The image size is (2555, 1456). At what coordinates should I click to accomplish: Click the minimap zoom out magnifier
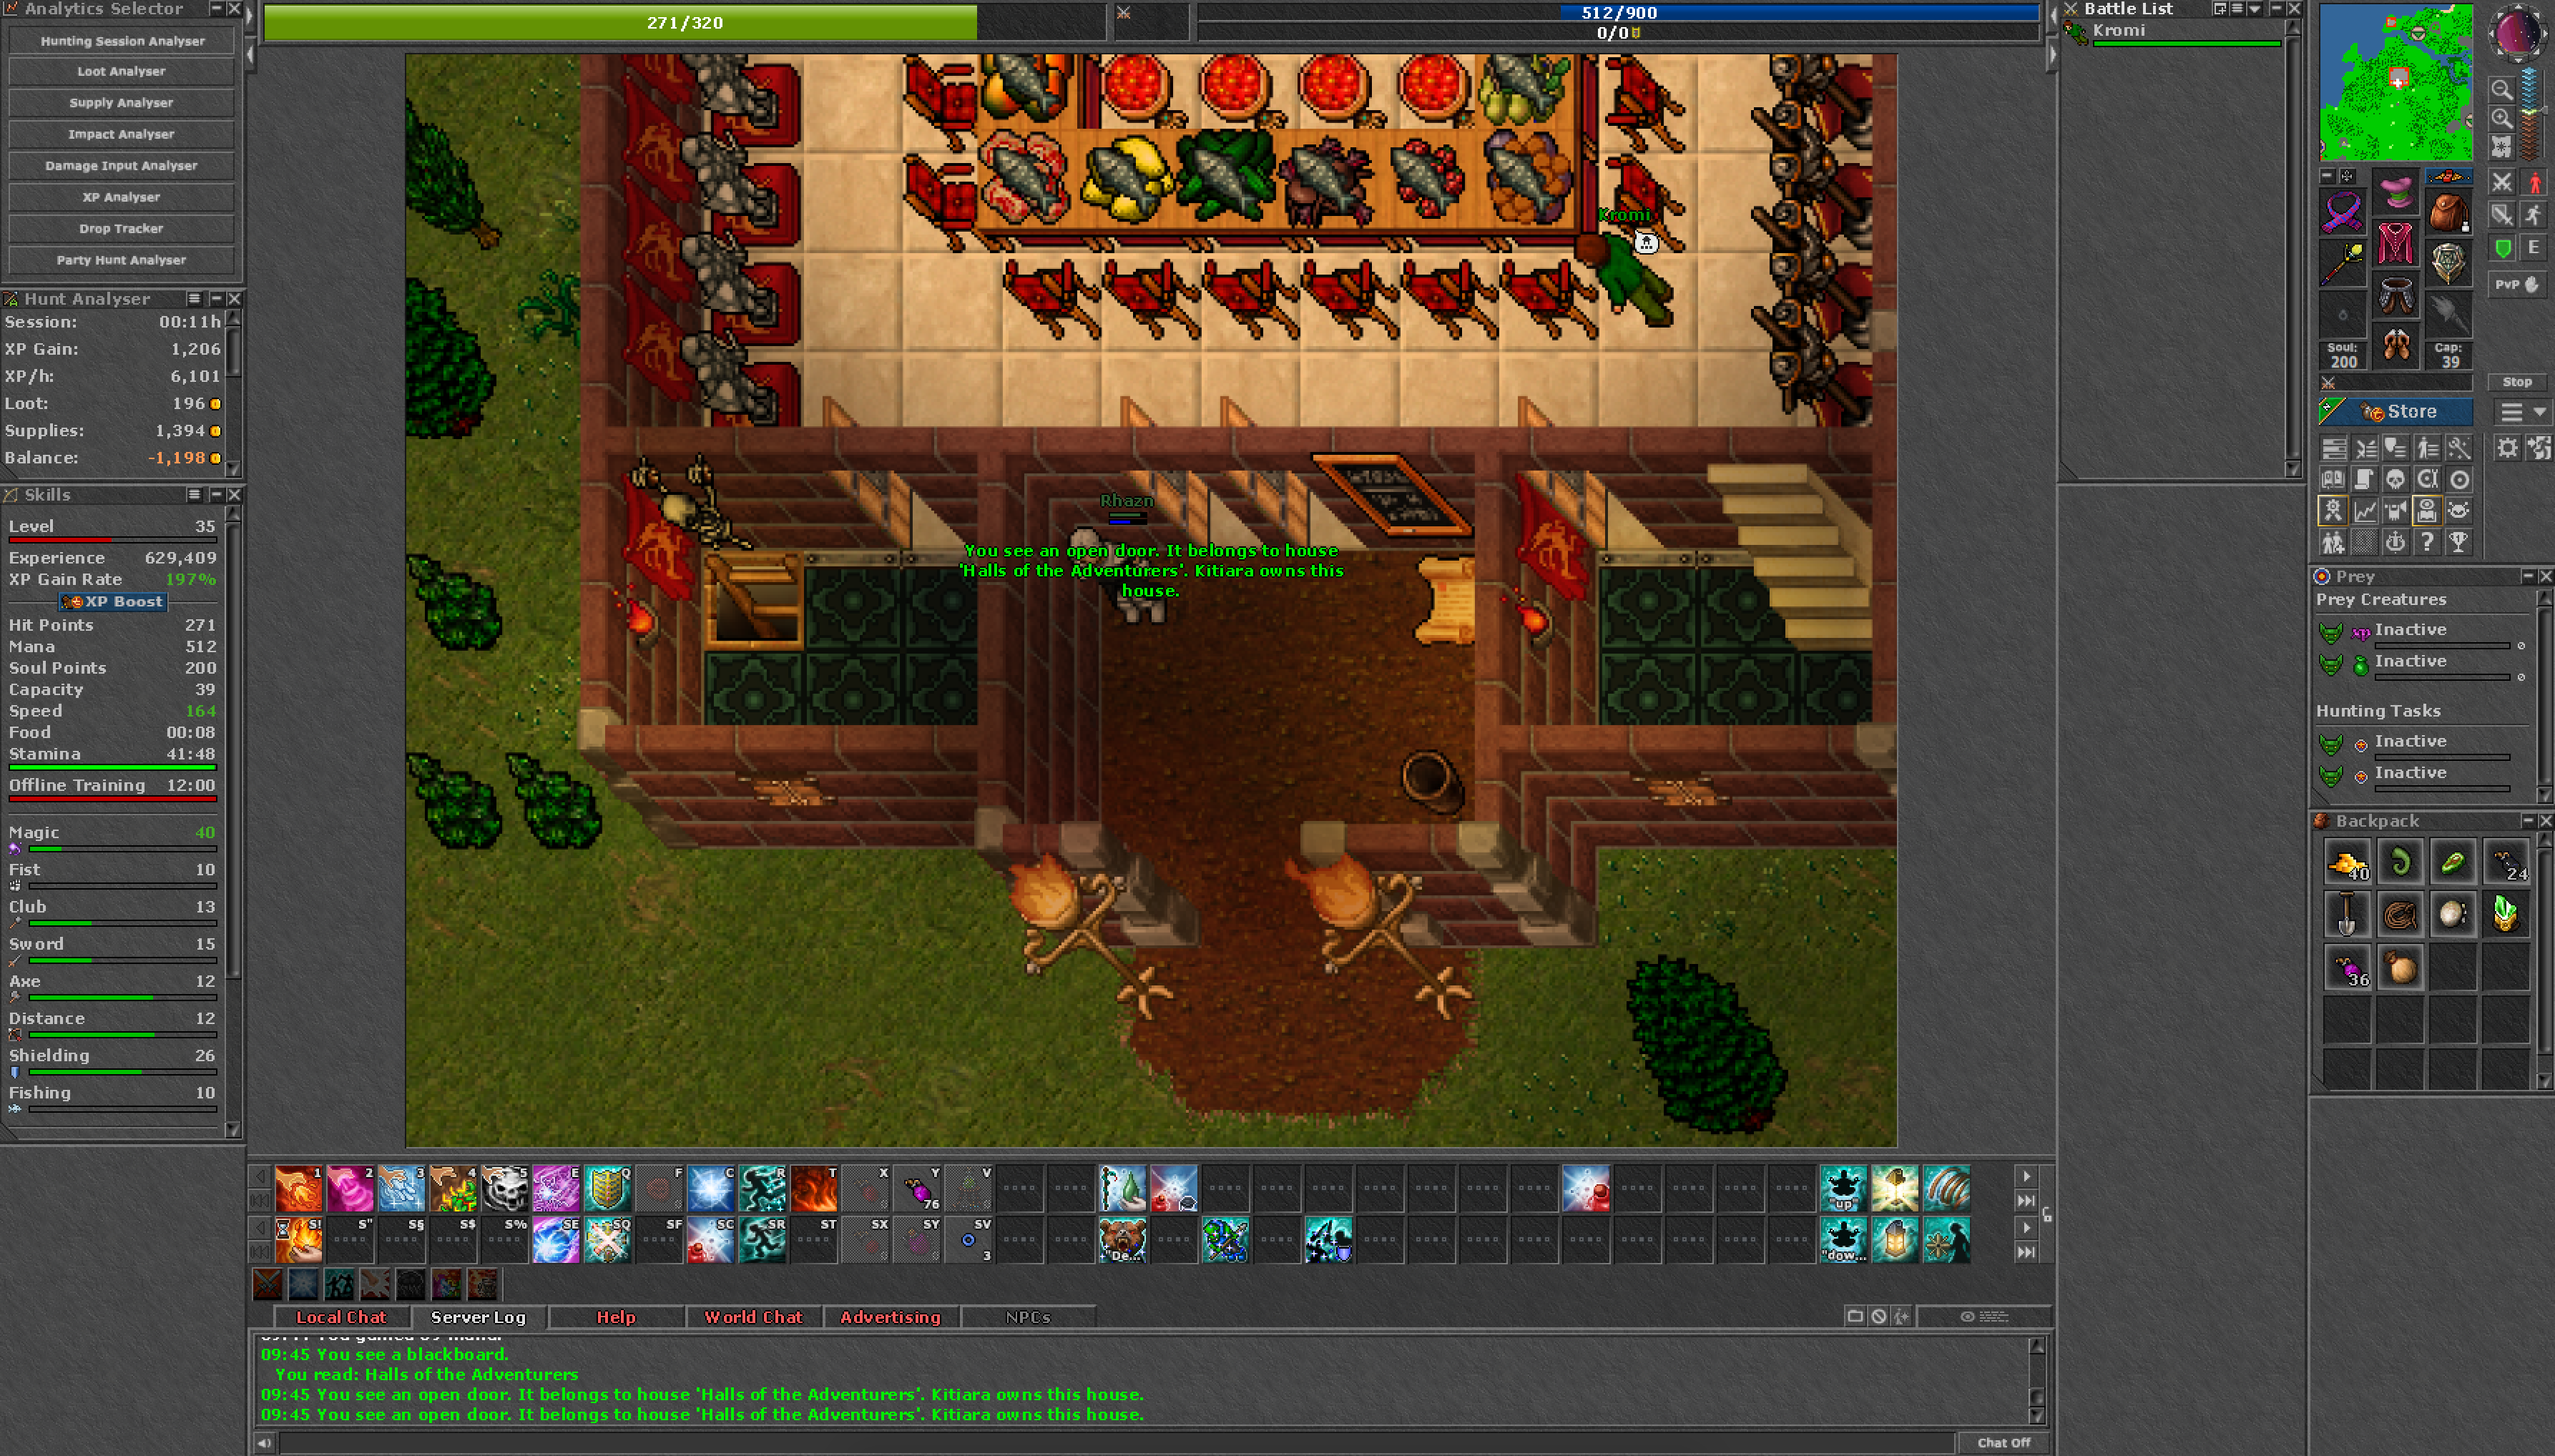coord(2501,89)
